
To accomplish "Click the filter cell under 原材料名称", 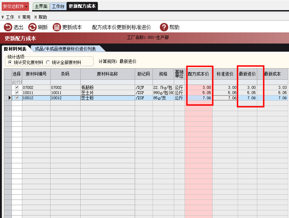I will point(108,82).
